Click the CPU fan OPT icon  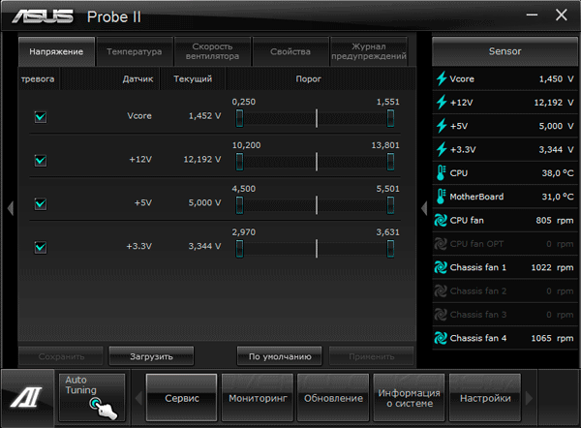(441, 244)
